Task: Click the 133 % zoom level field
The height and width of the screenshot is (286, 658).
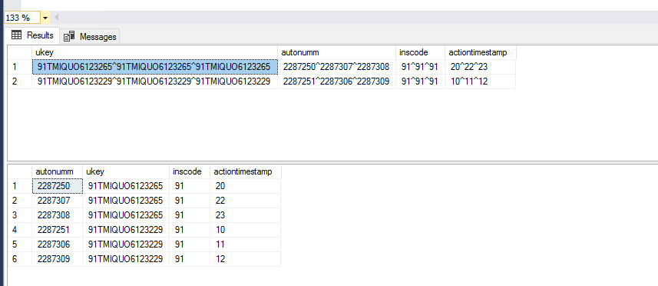Action: tap(22, 18)
